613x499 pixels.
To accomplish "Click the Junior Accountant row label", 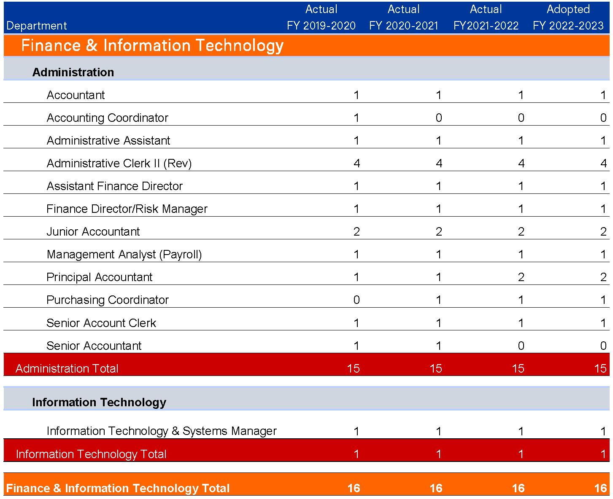I will coord(93,231).
